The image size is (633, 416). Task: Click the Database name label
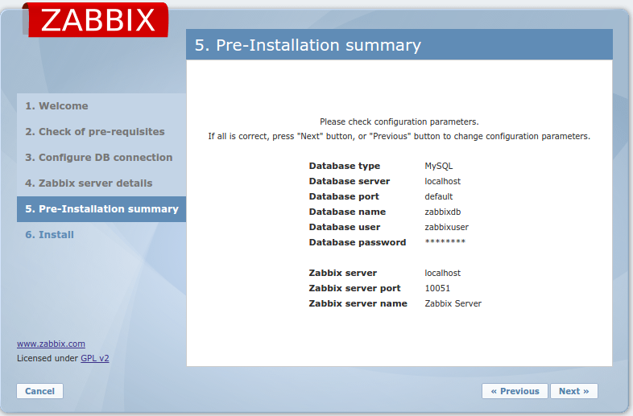pos(347,212)
